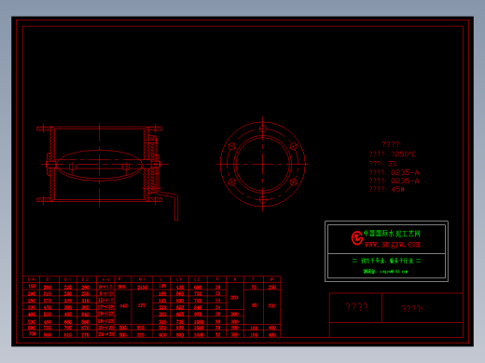Click the green Chinese title beside the logo

coord(392,234)
